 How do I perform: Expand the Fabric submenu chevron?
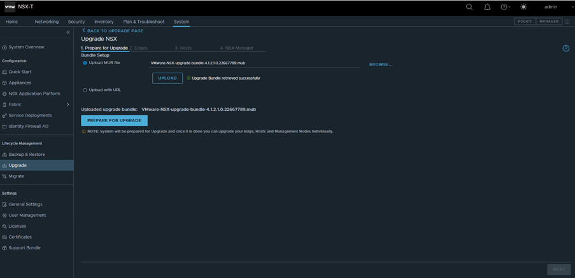[x=68, y=105]
